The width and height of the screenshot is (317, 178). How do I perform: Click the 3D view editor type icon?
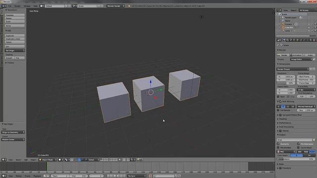(x=3, y=160)
